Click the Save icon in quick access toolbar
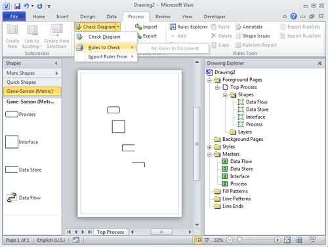This screenshot has height=247, width=328. 17,6
